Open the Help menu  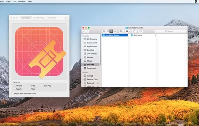click(30, 2)
